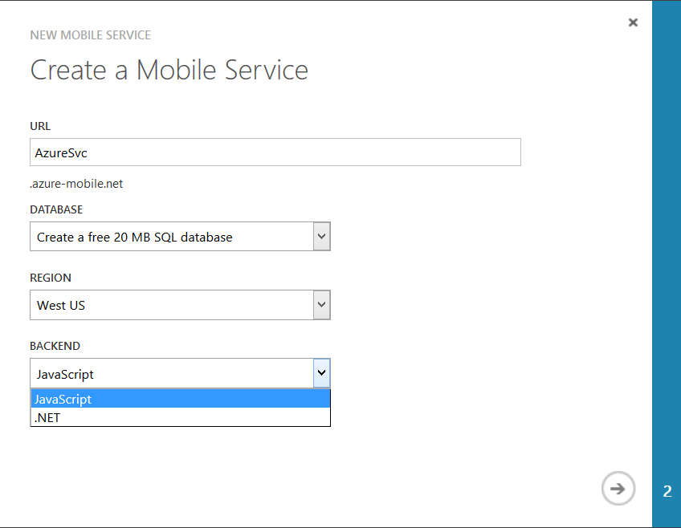Expand the Database dropdown arrow

point(321,237)
